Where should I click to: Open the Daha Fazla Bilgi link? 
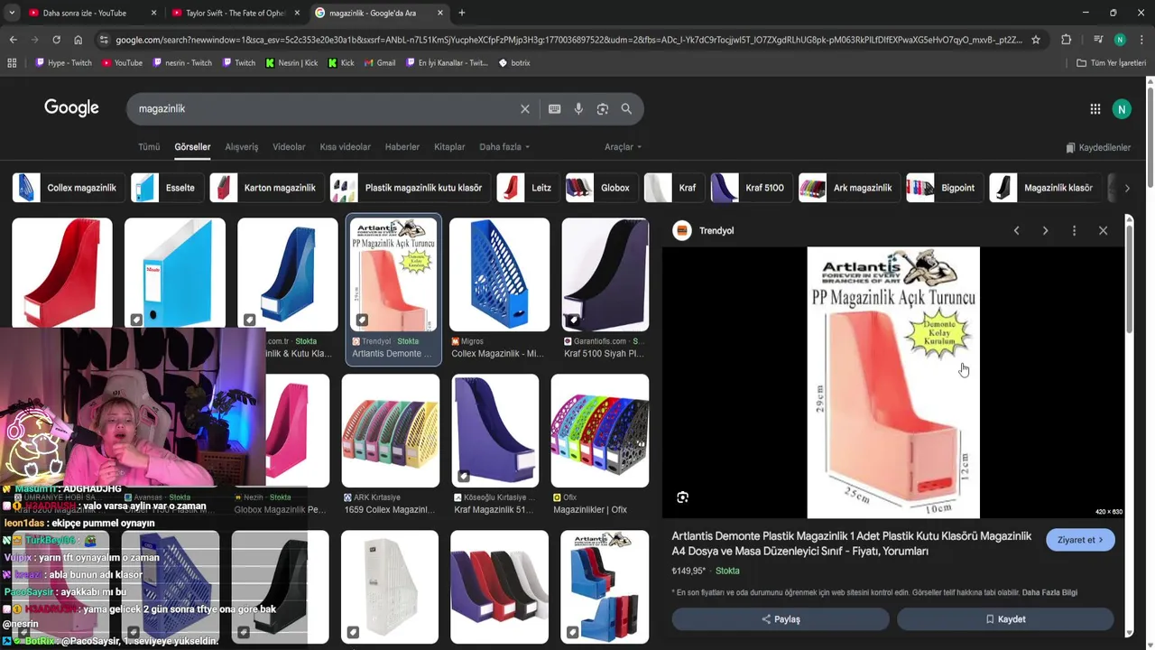pyautogui.click(x=1049, y=592)
